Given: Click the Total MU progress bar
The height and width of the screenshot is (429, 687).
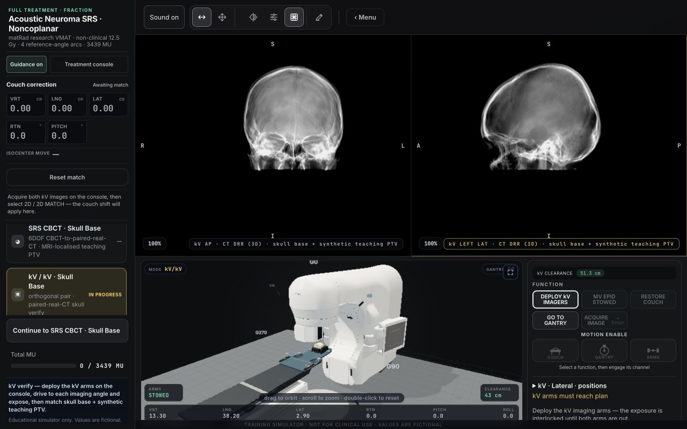Looking at the screenshot, I should point(43,366).
